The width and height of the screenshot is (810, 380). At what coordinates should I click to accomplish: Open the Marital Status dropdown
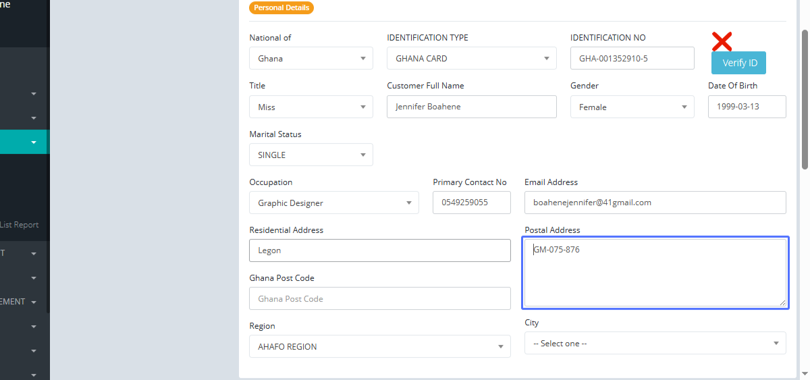pyautogui.click(x=310, y=155)
